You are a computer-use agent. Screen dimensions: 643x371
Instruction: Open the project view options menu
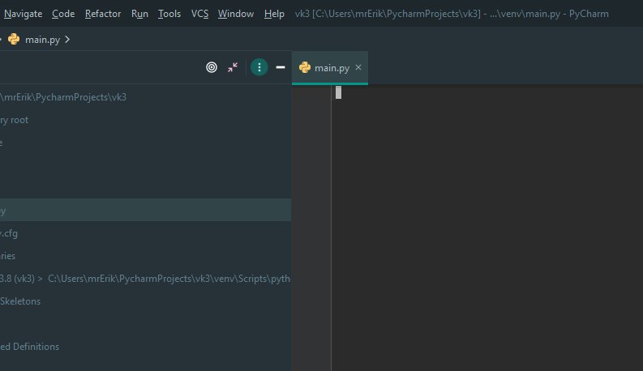[259, 67]
